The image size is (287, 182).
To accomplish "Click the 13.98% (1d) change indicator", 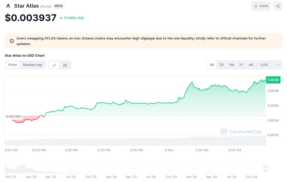I will 72,18.
